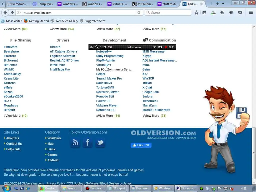Open the downloads icon in toolbar
The height and width of the screenshot is (192, 256).
[213, 12]
